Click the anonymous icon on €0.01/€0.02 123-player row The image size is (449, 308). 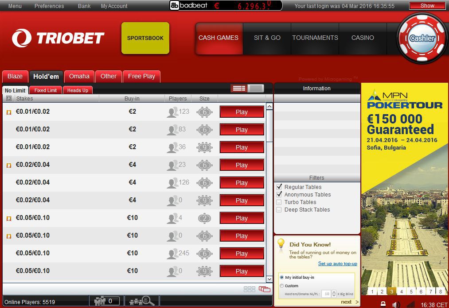(9, 112)
